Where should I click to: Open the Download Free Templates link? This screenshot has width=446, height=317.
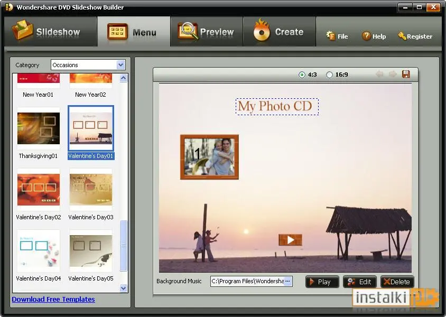(53, 299)
